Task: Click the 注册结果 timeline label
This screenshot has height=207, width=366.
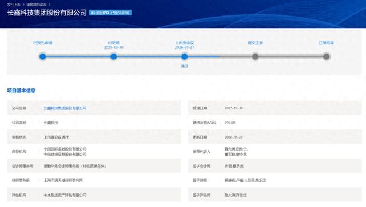Action: (327, 43)
